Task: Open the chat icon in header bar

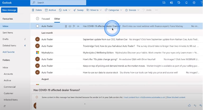Action: (164, 3)
